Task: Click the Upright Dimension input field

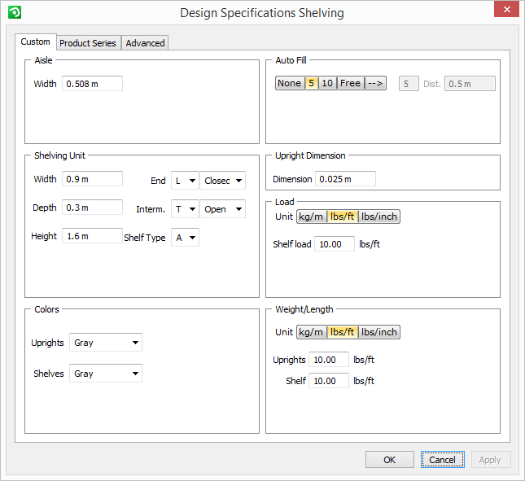Action: tap(345, 179)
